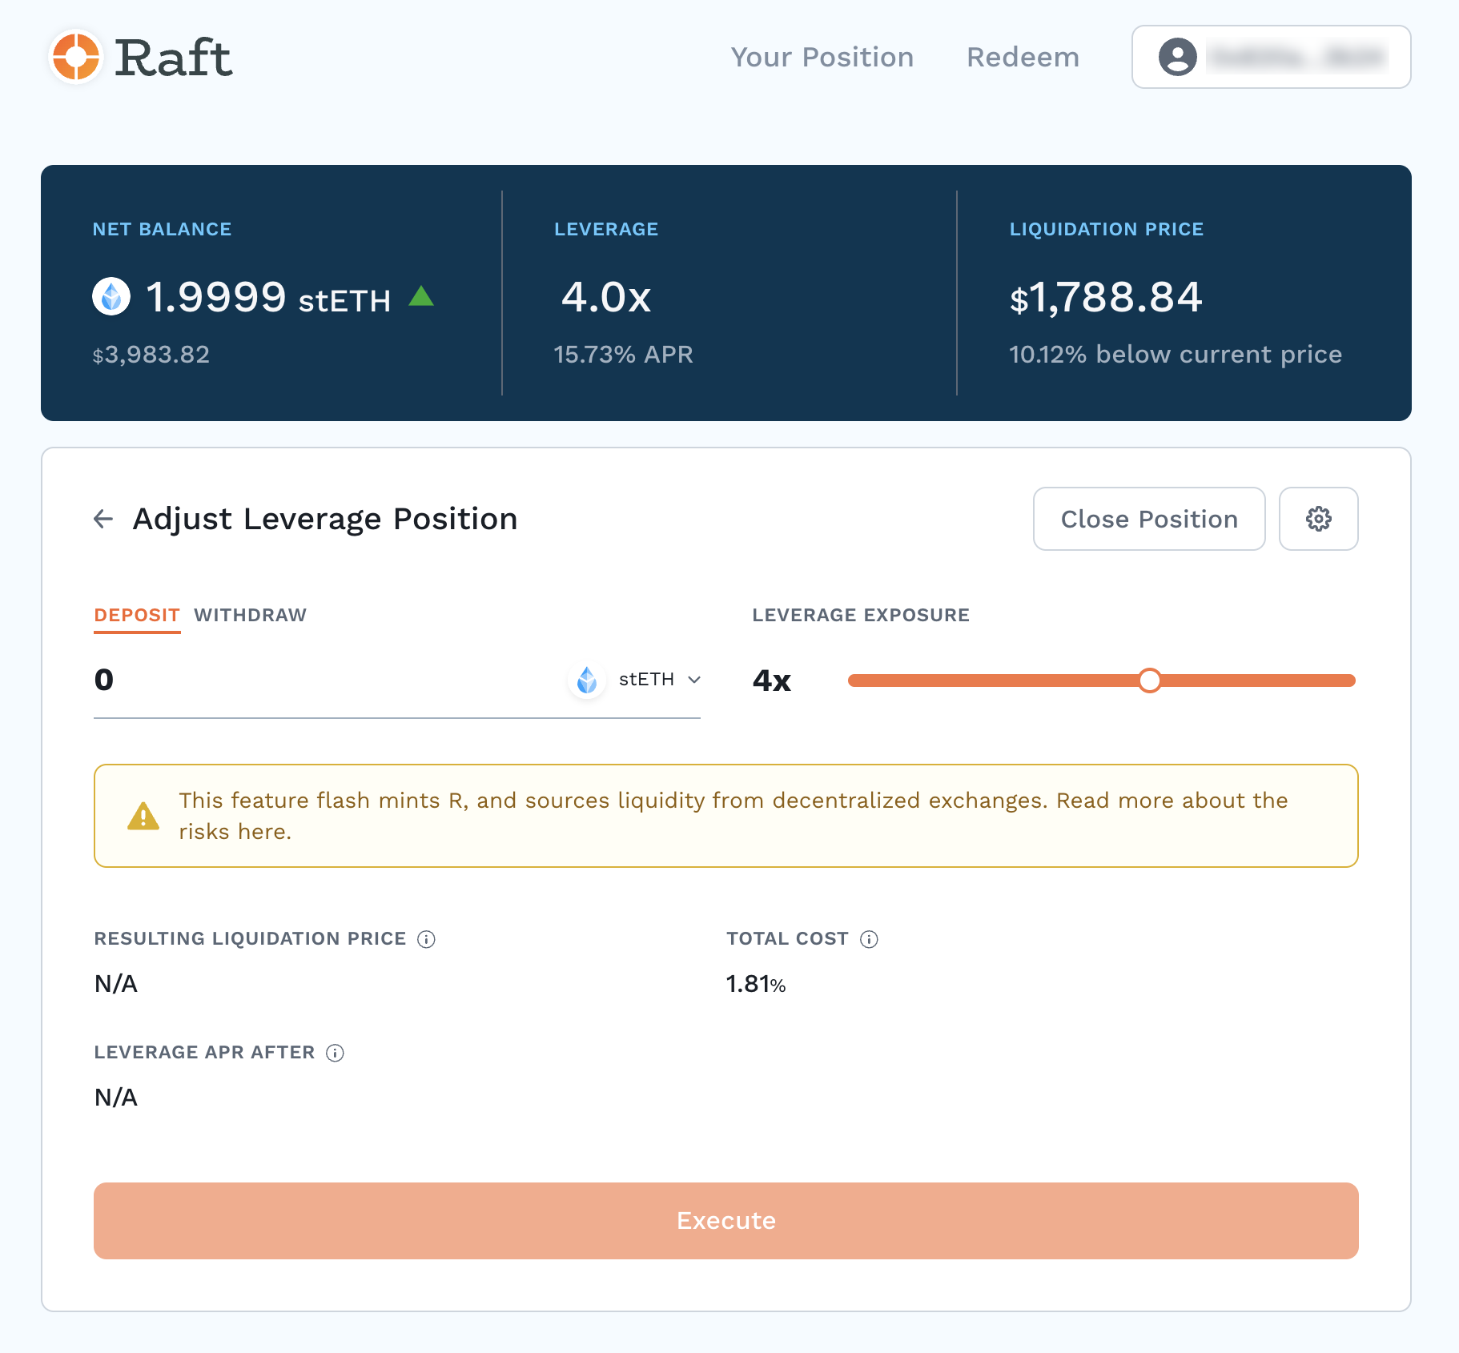Click the stETH icon in Net Balance
Image resolution: width=1459 pixels, height=1353 pixels.
(x=111, y=297)
